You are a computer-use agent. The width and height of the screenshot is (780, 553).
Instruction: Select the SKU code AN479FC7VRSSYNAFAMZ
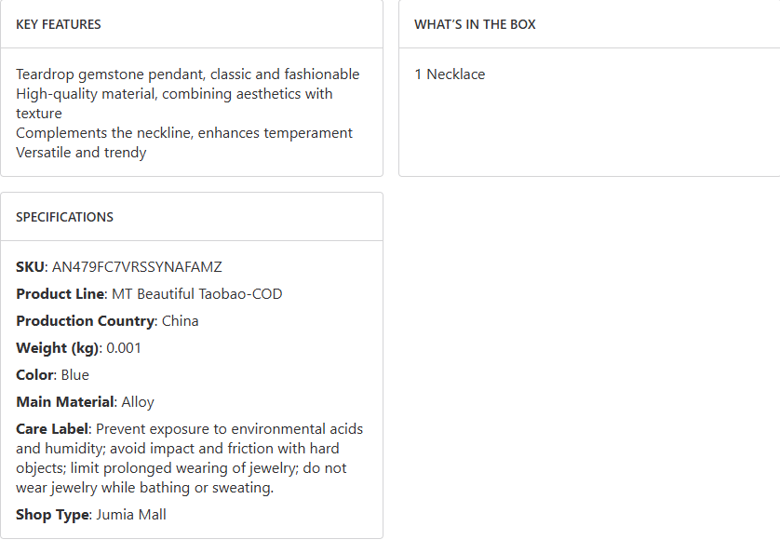click(137, 267)
